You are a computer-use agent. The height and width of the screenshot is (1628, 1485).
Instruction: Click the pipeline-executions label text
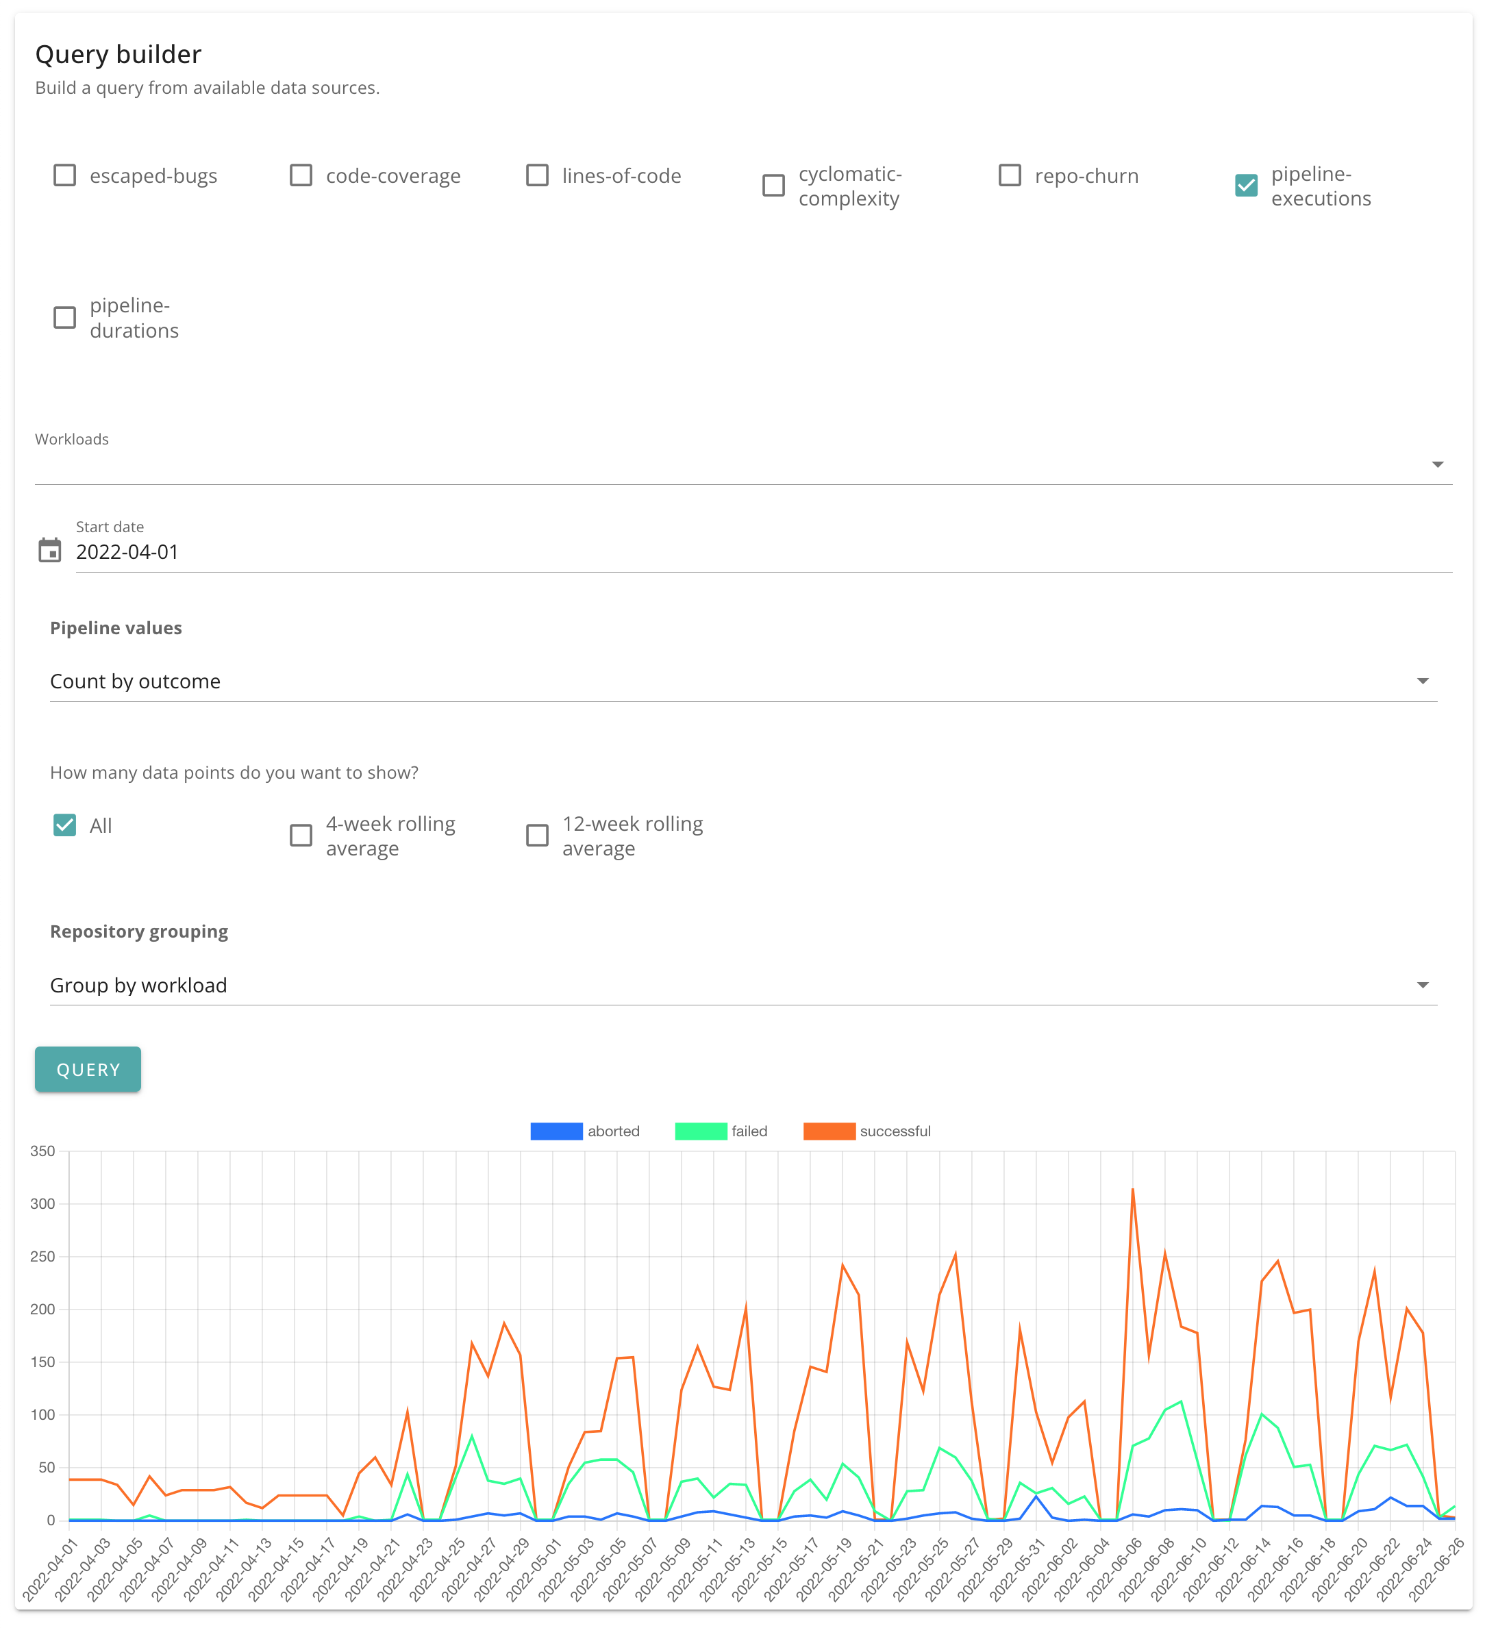click(1321, 186)
